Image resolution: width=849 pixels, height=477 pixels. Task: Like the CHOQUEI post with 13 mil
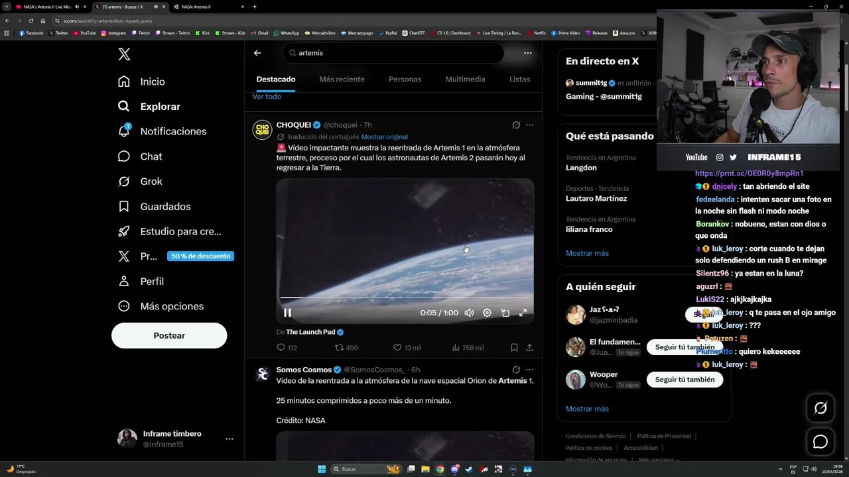point(407,348)
